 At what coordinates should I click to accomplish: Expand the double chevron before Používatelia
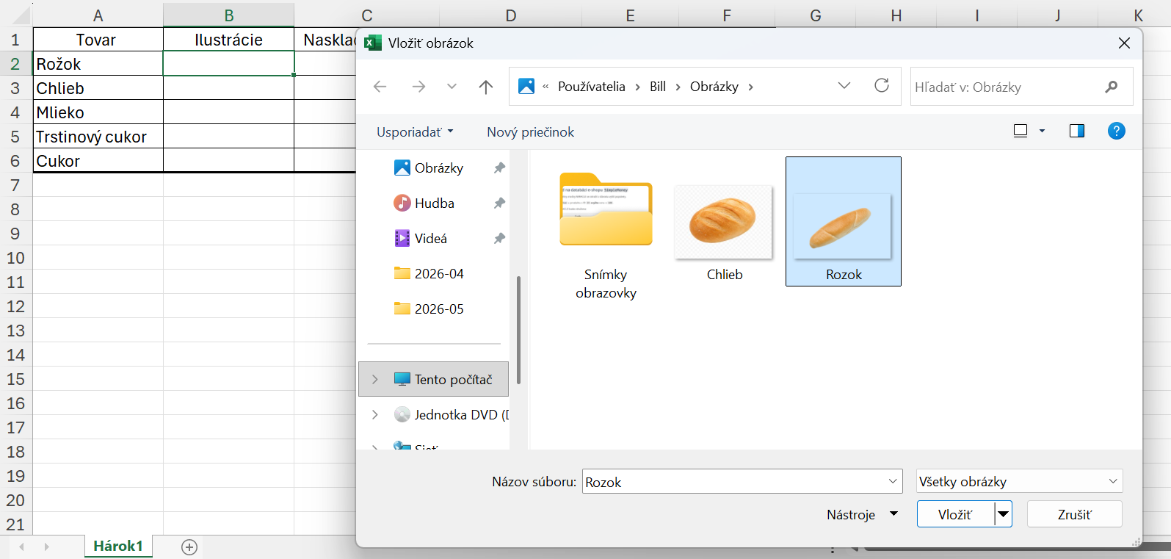tap(545, 87)
